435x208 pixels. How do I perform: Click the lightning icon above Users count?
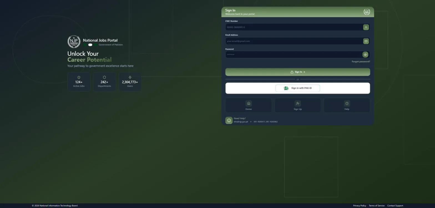click(130, 77)
